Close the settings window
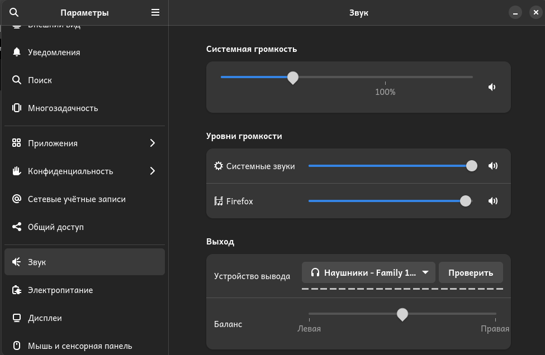The height and width of the screenshot is (355, 545). [535, 12]
